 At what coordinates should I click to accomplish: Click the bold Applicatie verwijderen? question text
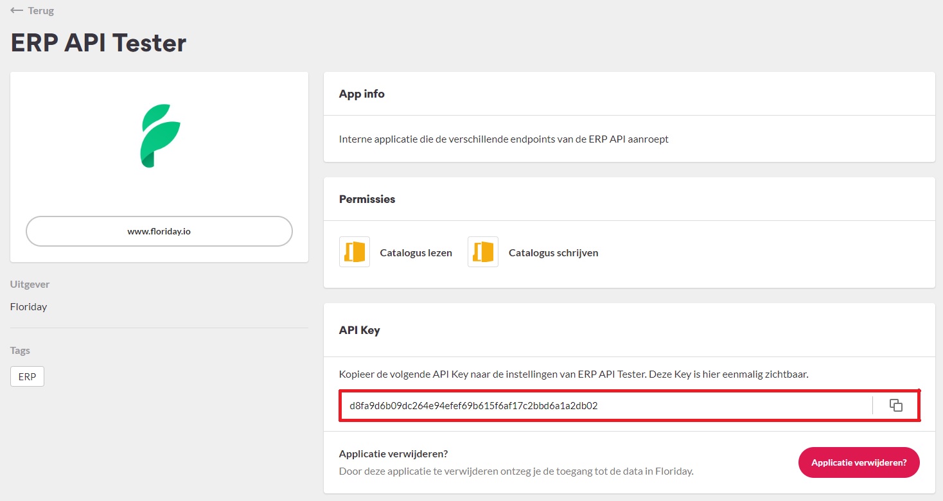(x=393, y=453)
